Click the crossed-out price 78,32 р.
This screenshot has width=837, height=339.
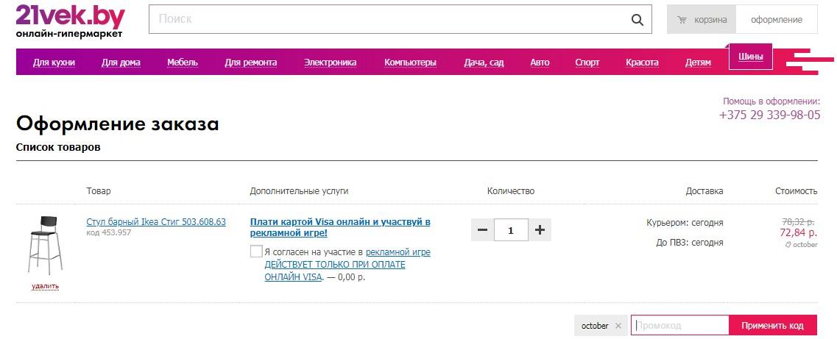tap(799, 222)
